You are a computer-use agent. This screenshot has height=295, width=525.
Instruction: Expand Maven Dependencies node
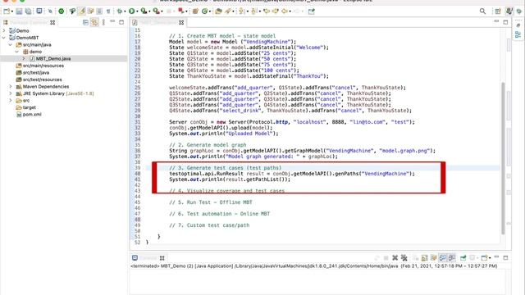click(11, 86)
